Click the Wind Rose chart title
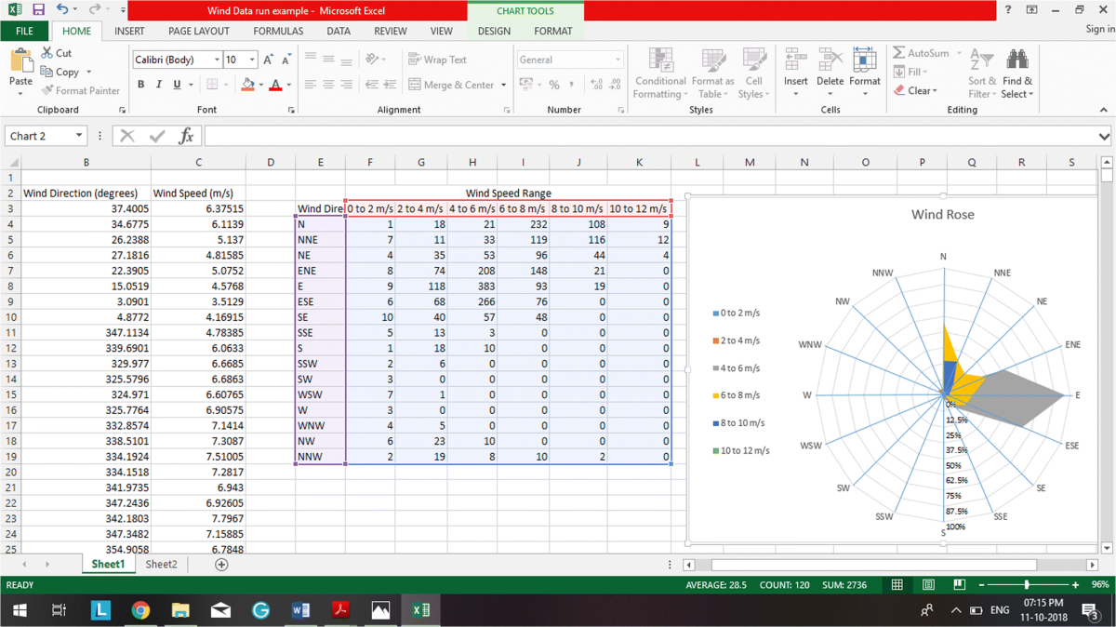1116x627 pixels. point(942,215)
